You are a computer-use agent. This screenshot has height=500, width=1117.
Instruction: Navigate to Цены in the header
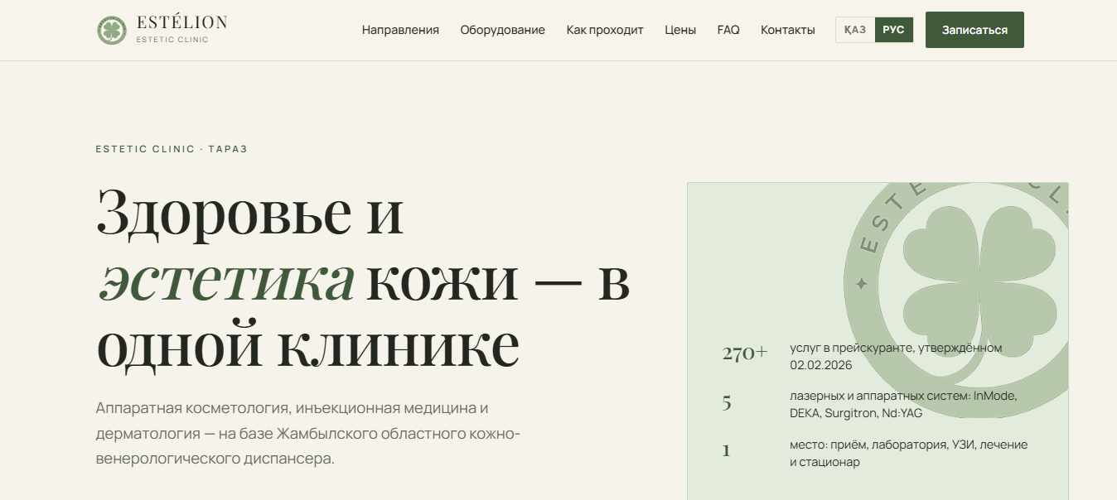(x=680, y=30)
